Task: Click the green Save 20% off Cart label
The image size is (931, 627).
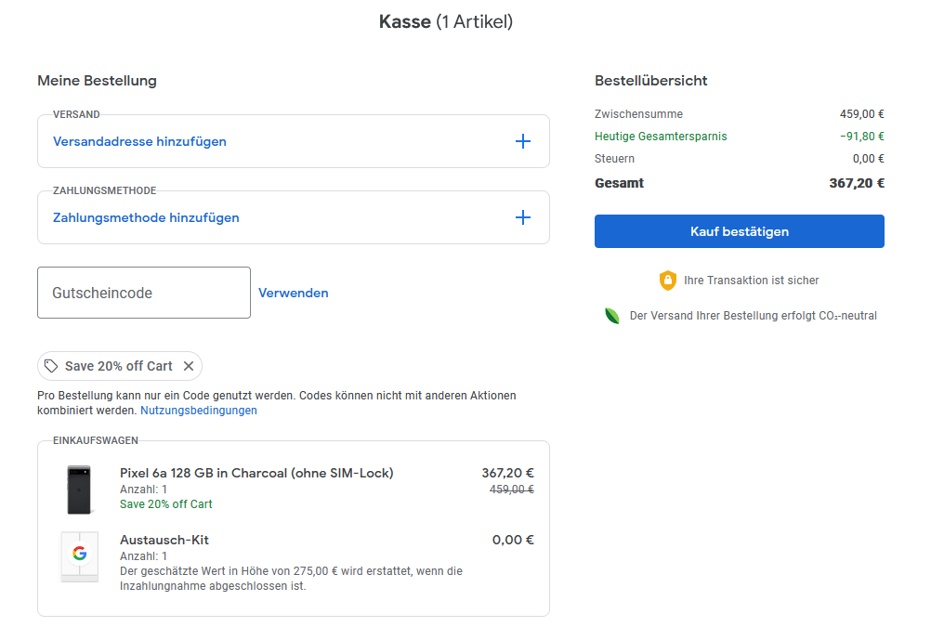Action: (166, 504)
